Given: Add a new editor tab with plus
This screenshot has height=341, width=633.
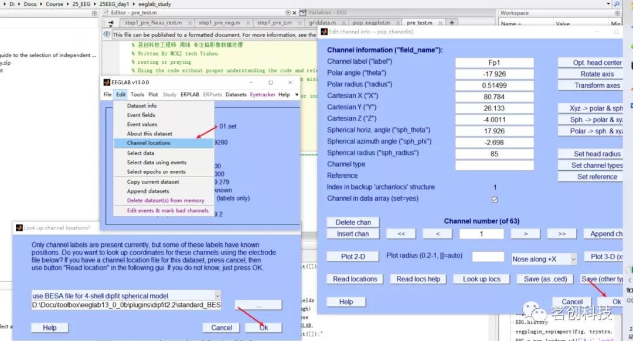Looking at the screenshot, I should (452, 23).
